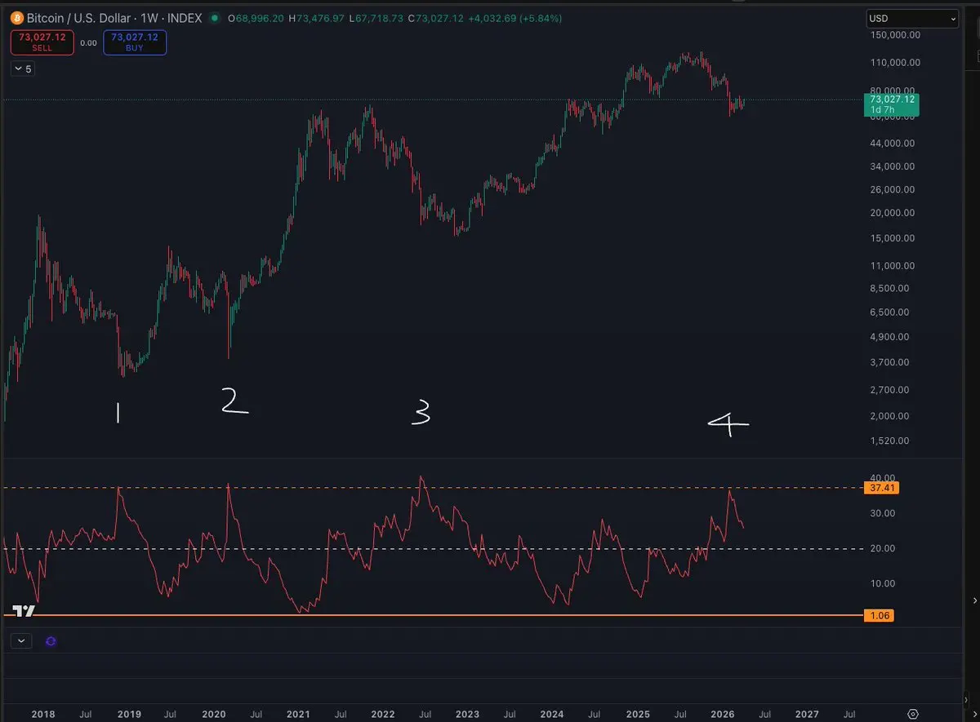980x722 pixels.
Task: Click the open value O68,996.20
Action: pyautogui.click(x=255, y=18)
